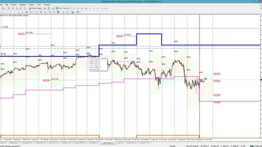Open the indicators list green plus icon

tap(72, 12)
